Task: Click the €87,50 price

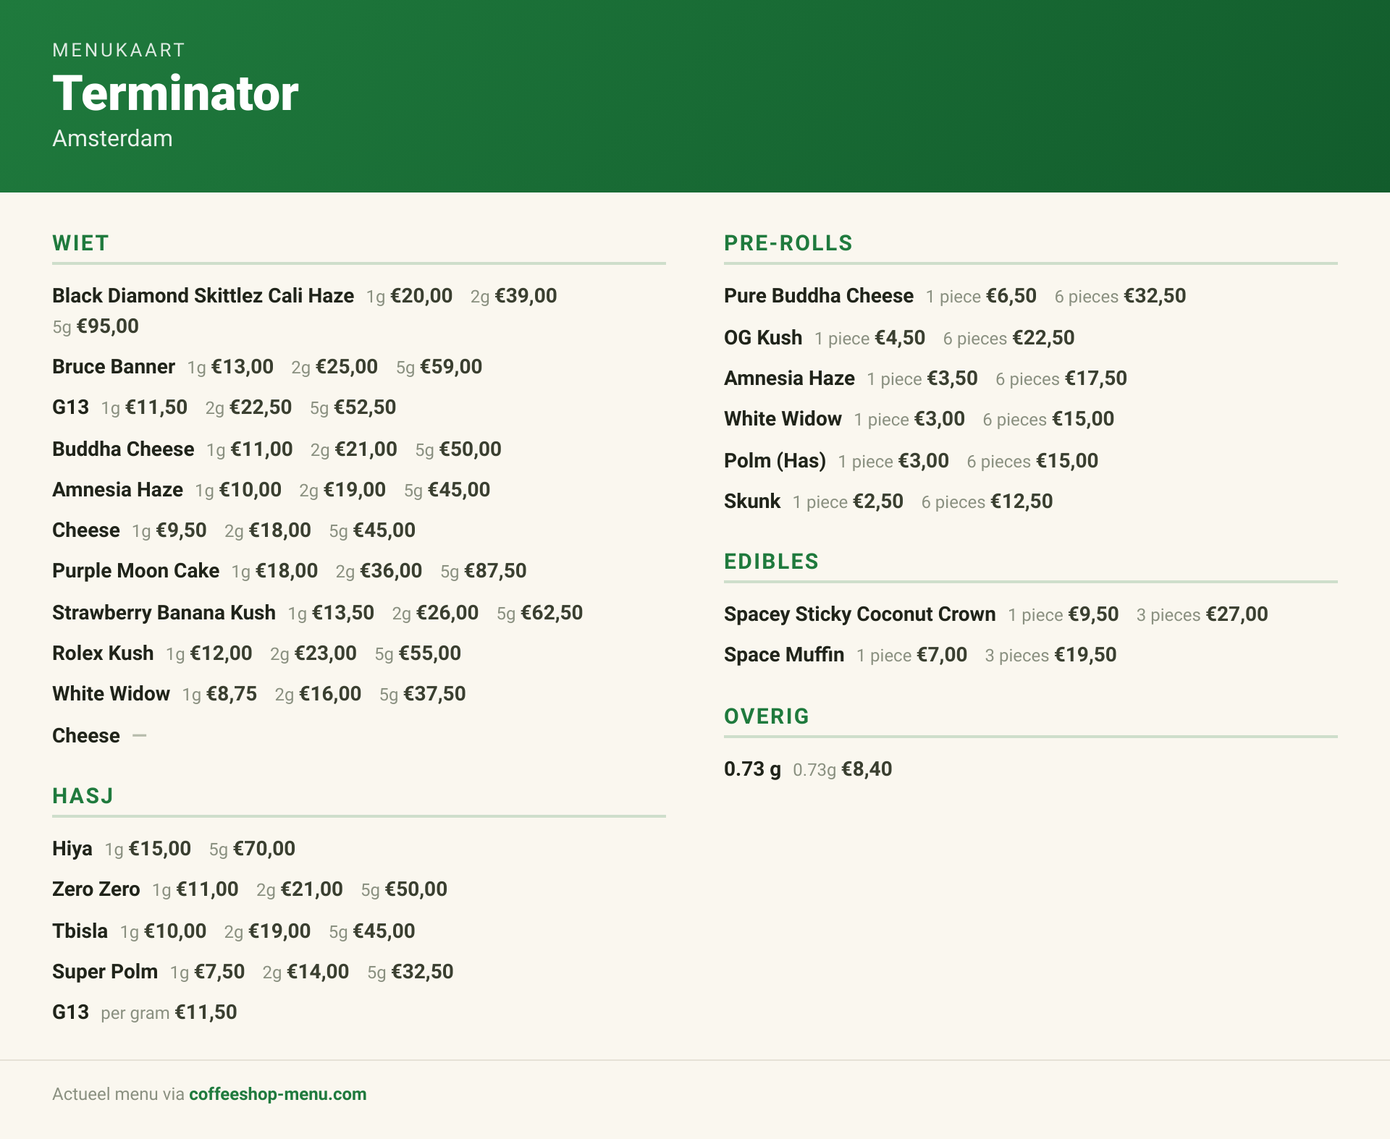Action: [495, 571]
